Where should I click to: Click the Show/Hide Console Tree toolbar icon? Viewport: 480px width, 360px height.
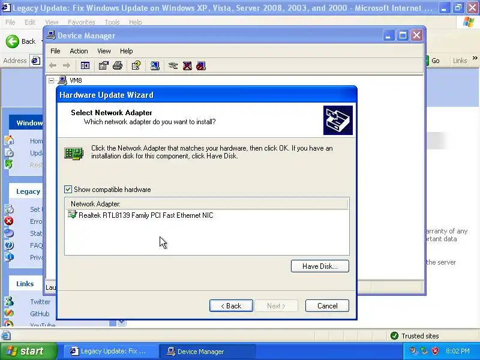(85, 65)
